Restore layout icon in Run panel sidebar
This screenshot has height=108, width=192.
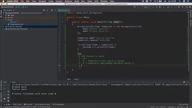pyautogui.click(x=4, y=99)
